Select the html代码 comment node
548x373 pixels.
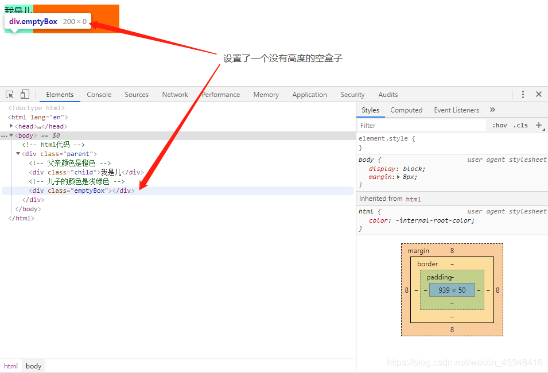click(x=53, y=145)
